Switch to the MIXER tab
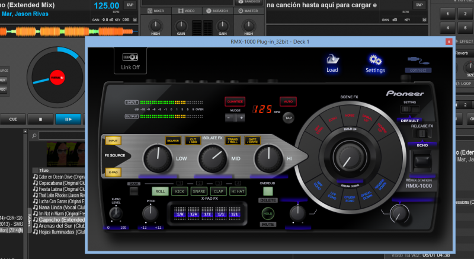This screenshot has height=259, width=474. coord(155,11)
